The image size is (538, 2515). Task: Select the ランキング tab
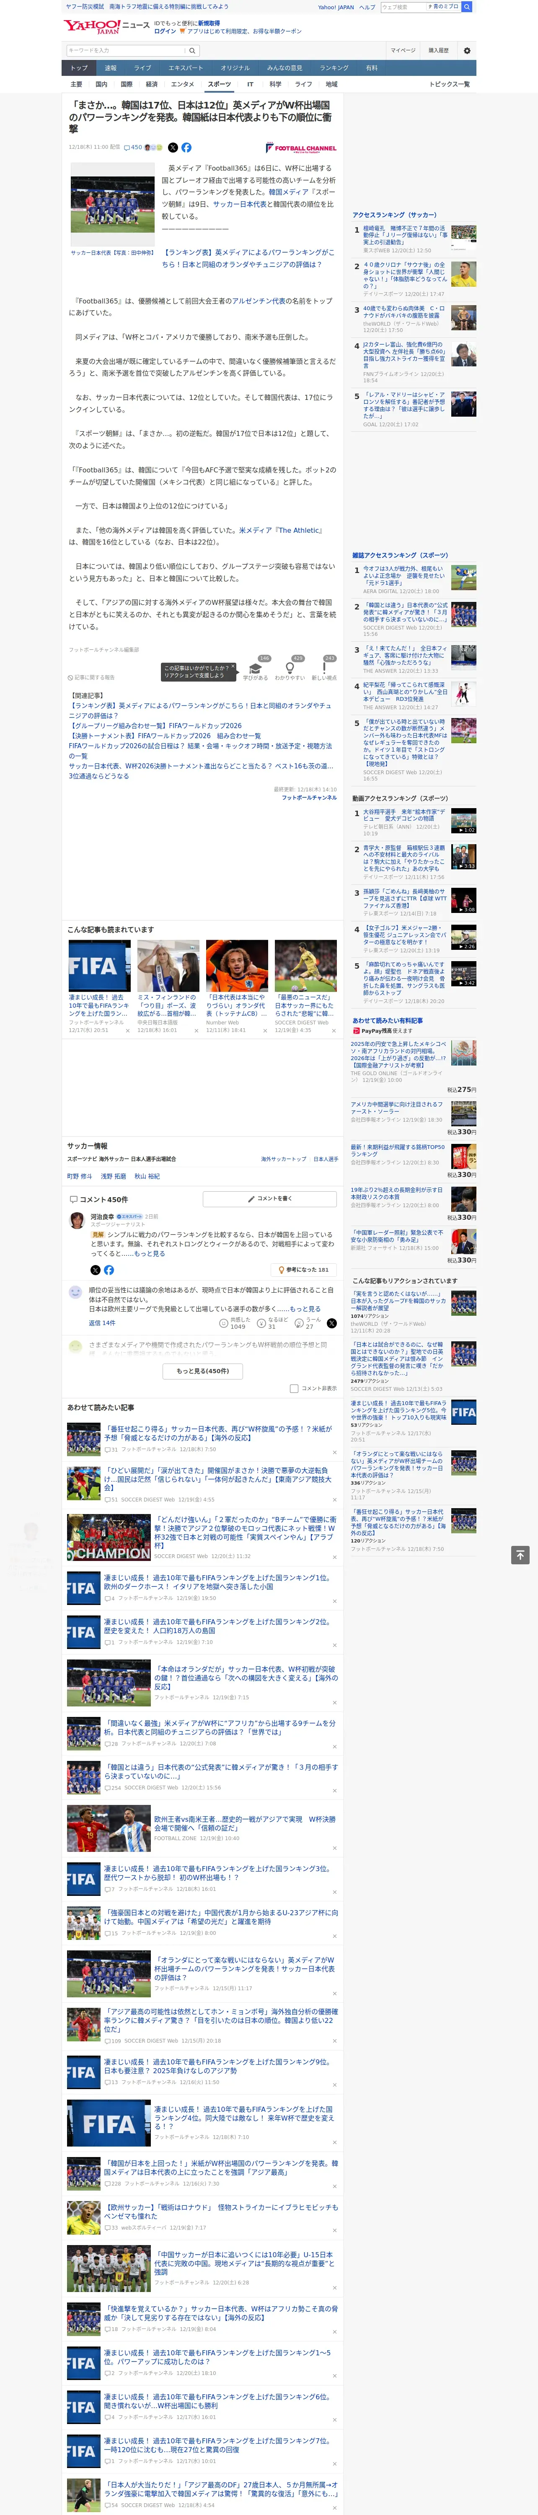coord(334,68)
